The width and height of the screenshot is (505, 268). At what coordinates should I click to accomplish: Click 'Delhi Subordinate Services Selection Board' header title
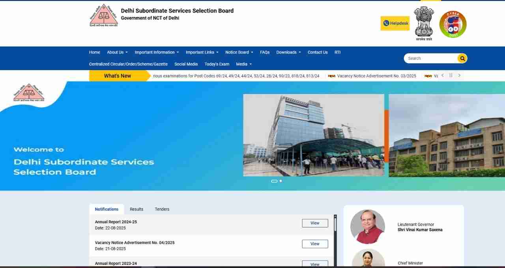[177, 11]
